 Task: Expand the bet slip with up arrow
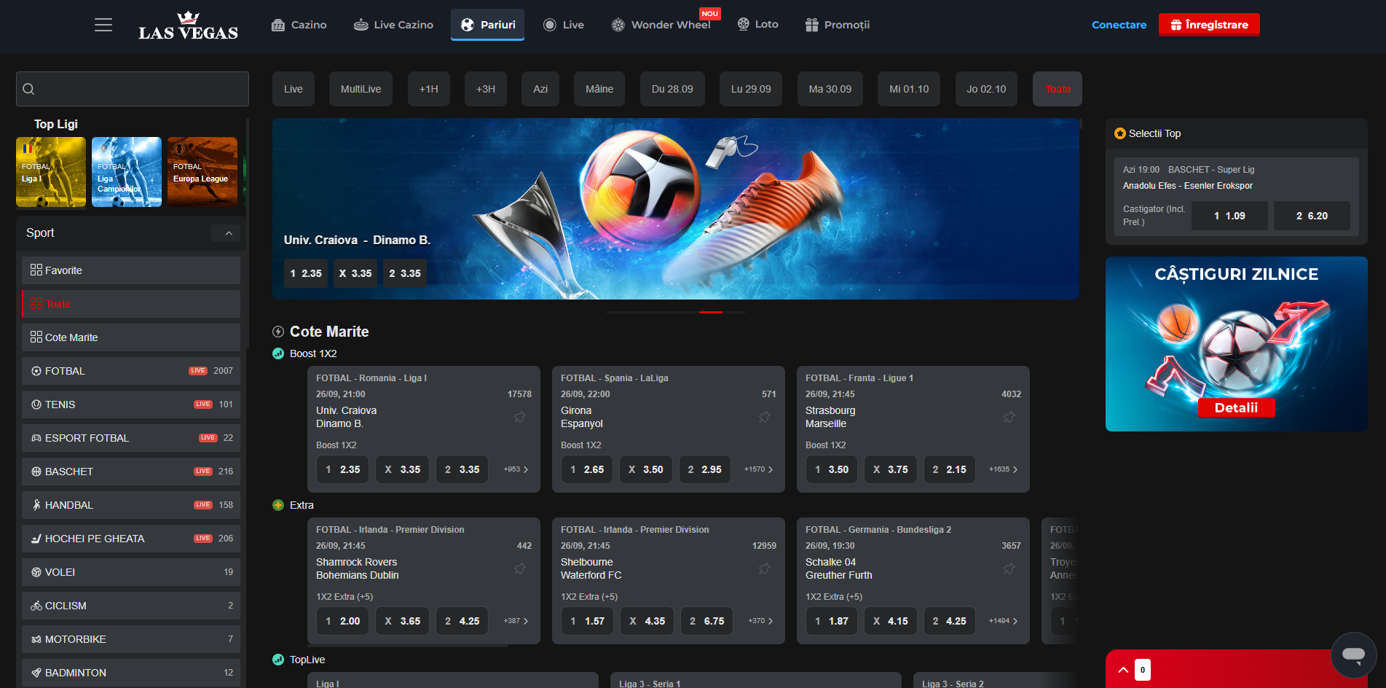pos(1123,670)
